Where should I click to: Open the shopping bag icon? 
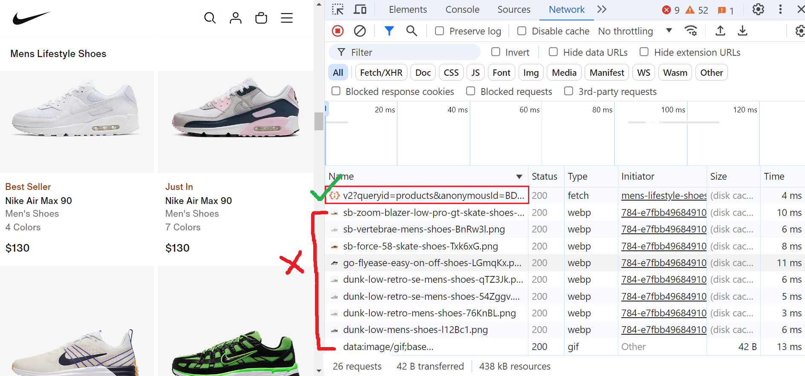tap(261, 18)
